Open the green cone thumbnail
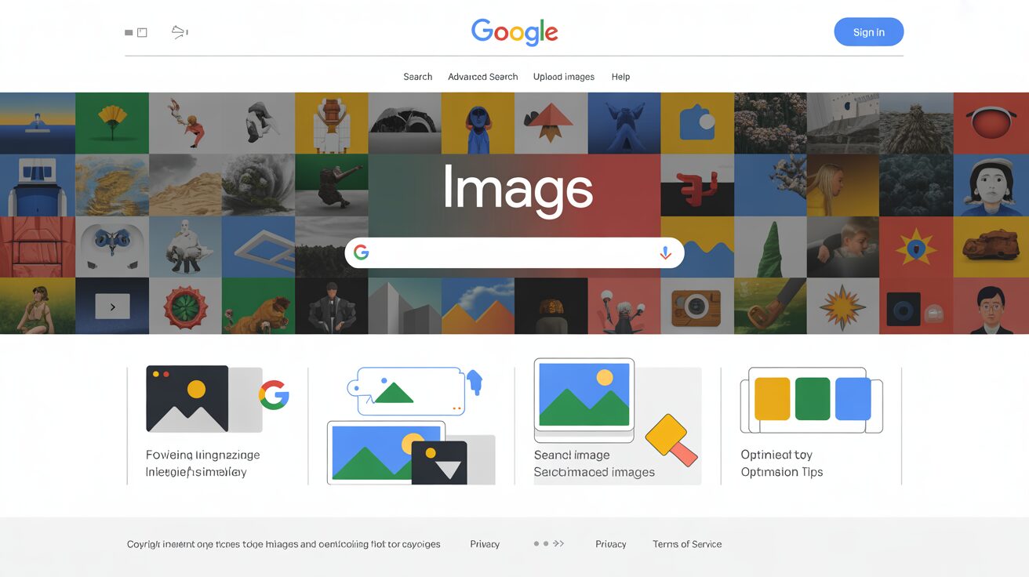Screen dimensions: 1029x577 pyautogui.click(x=770, y=247)
